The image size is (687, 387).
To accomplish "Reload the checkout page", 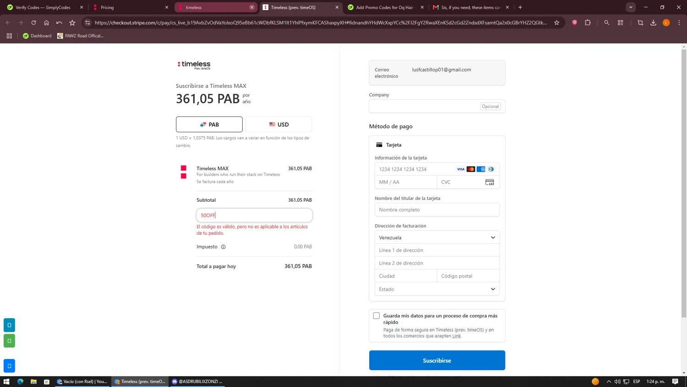I will point(33,22).
